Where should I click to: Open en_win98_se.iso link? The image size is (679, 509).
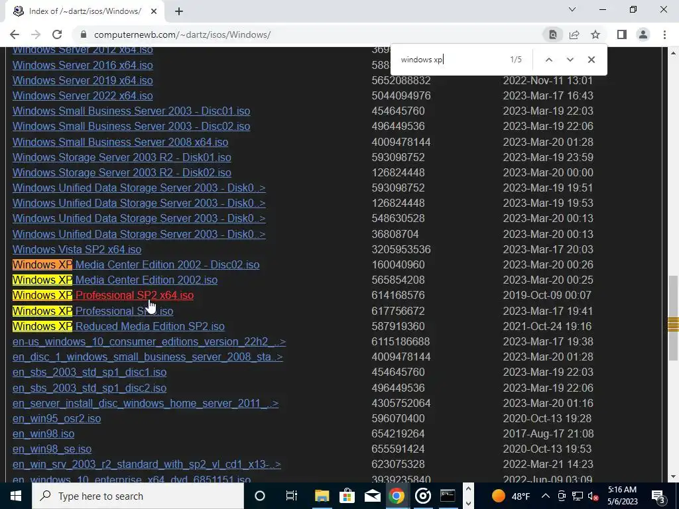[52, 449]
